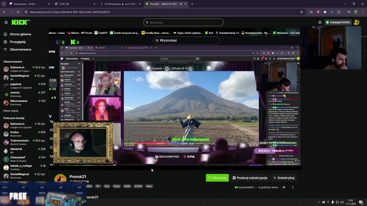The width and height of the screenshot is (367, 206).
Task: Reload the current page
Action: (x=18, y=12)
